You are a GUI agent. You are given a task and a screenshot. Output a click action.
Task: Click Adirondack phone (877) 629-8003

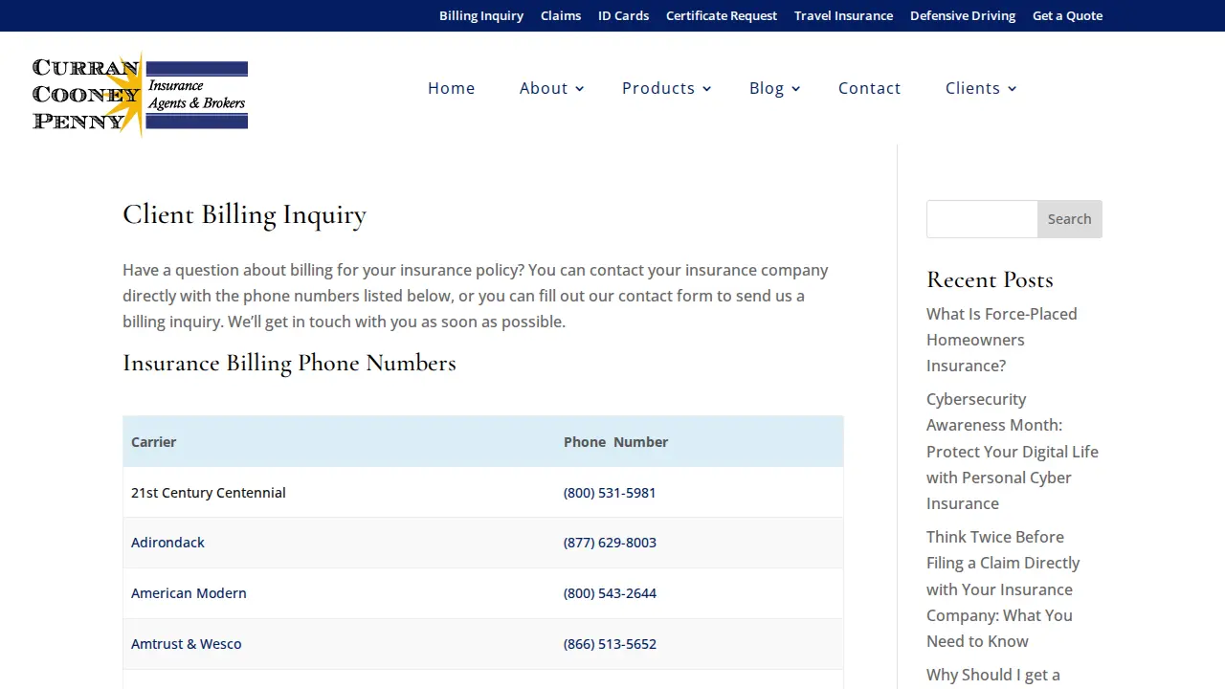tap(610, 543)
